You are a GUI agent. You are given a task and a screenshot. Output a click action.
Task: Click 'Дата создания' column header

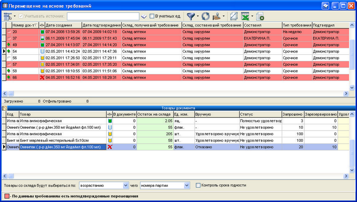click(x=63, y=25)
